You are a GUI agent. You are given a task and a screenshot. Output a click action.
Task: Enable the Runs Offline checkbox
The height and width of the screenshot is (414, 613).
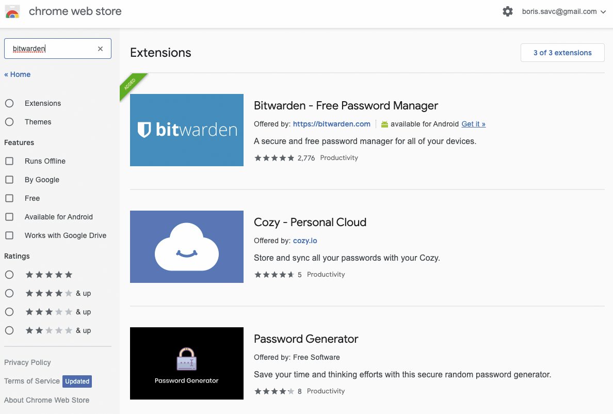click(9, 161)
